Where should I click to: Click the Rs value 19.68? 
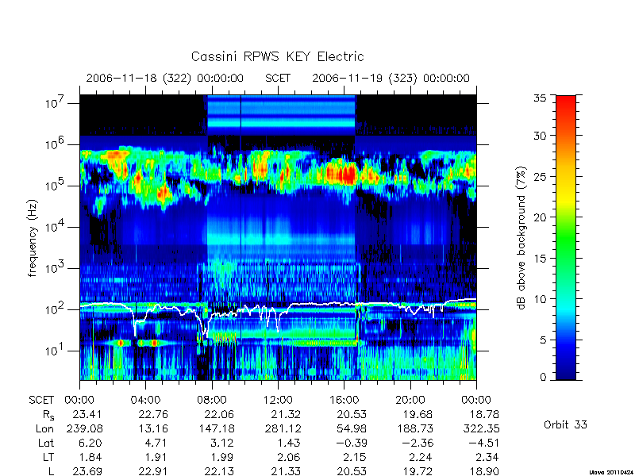coord(418,414)
